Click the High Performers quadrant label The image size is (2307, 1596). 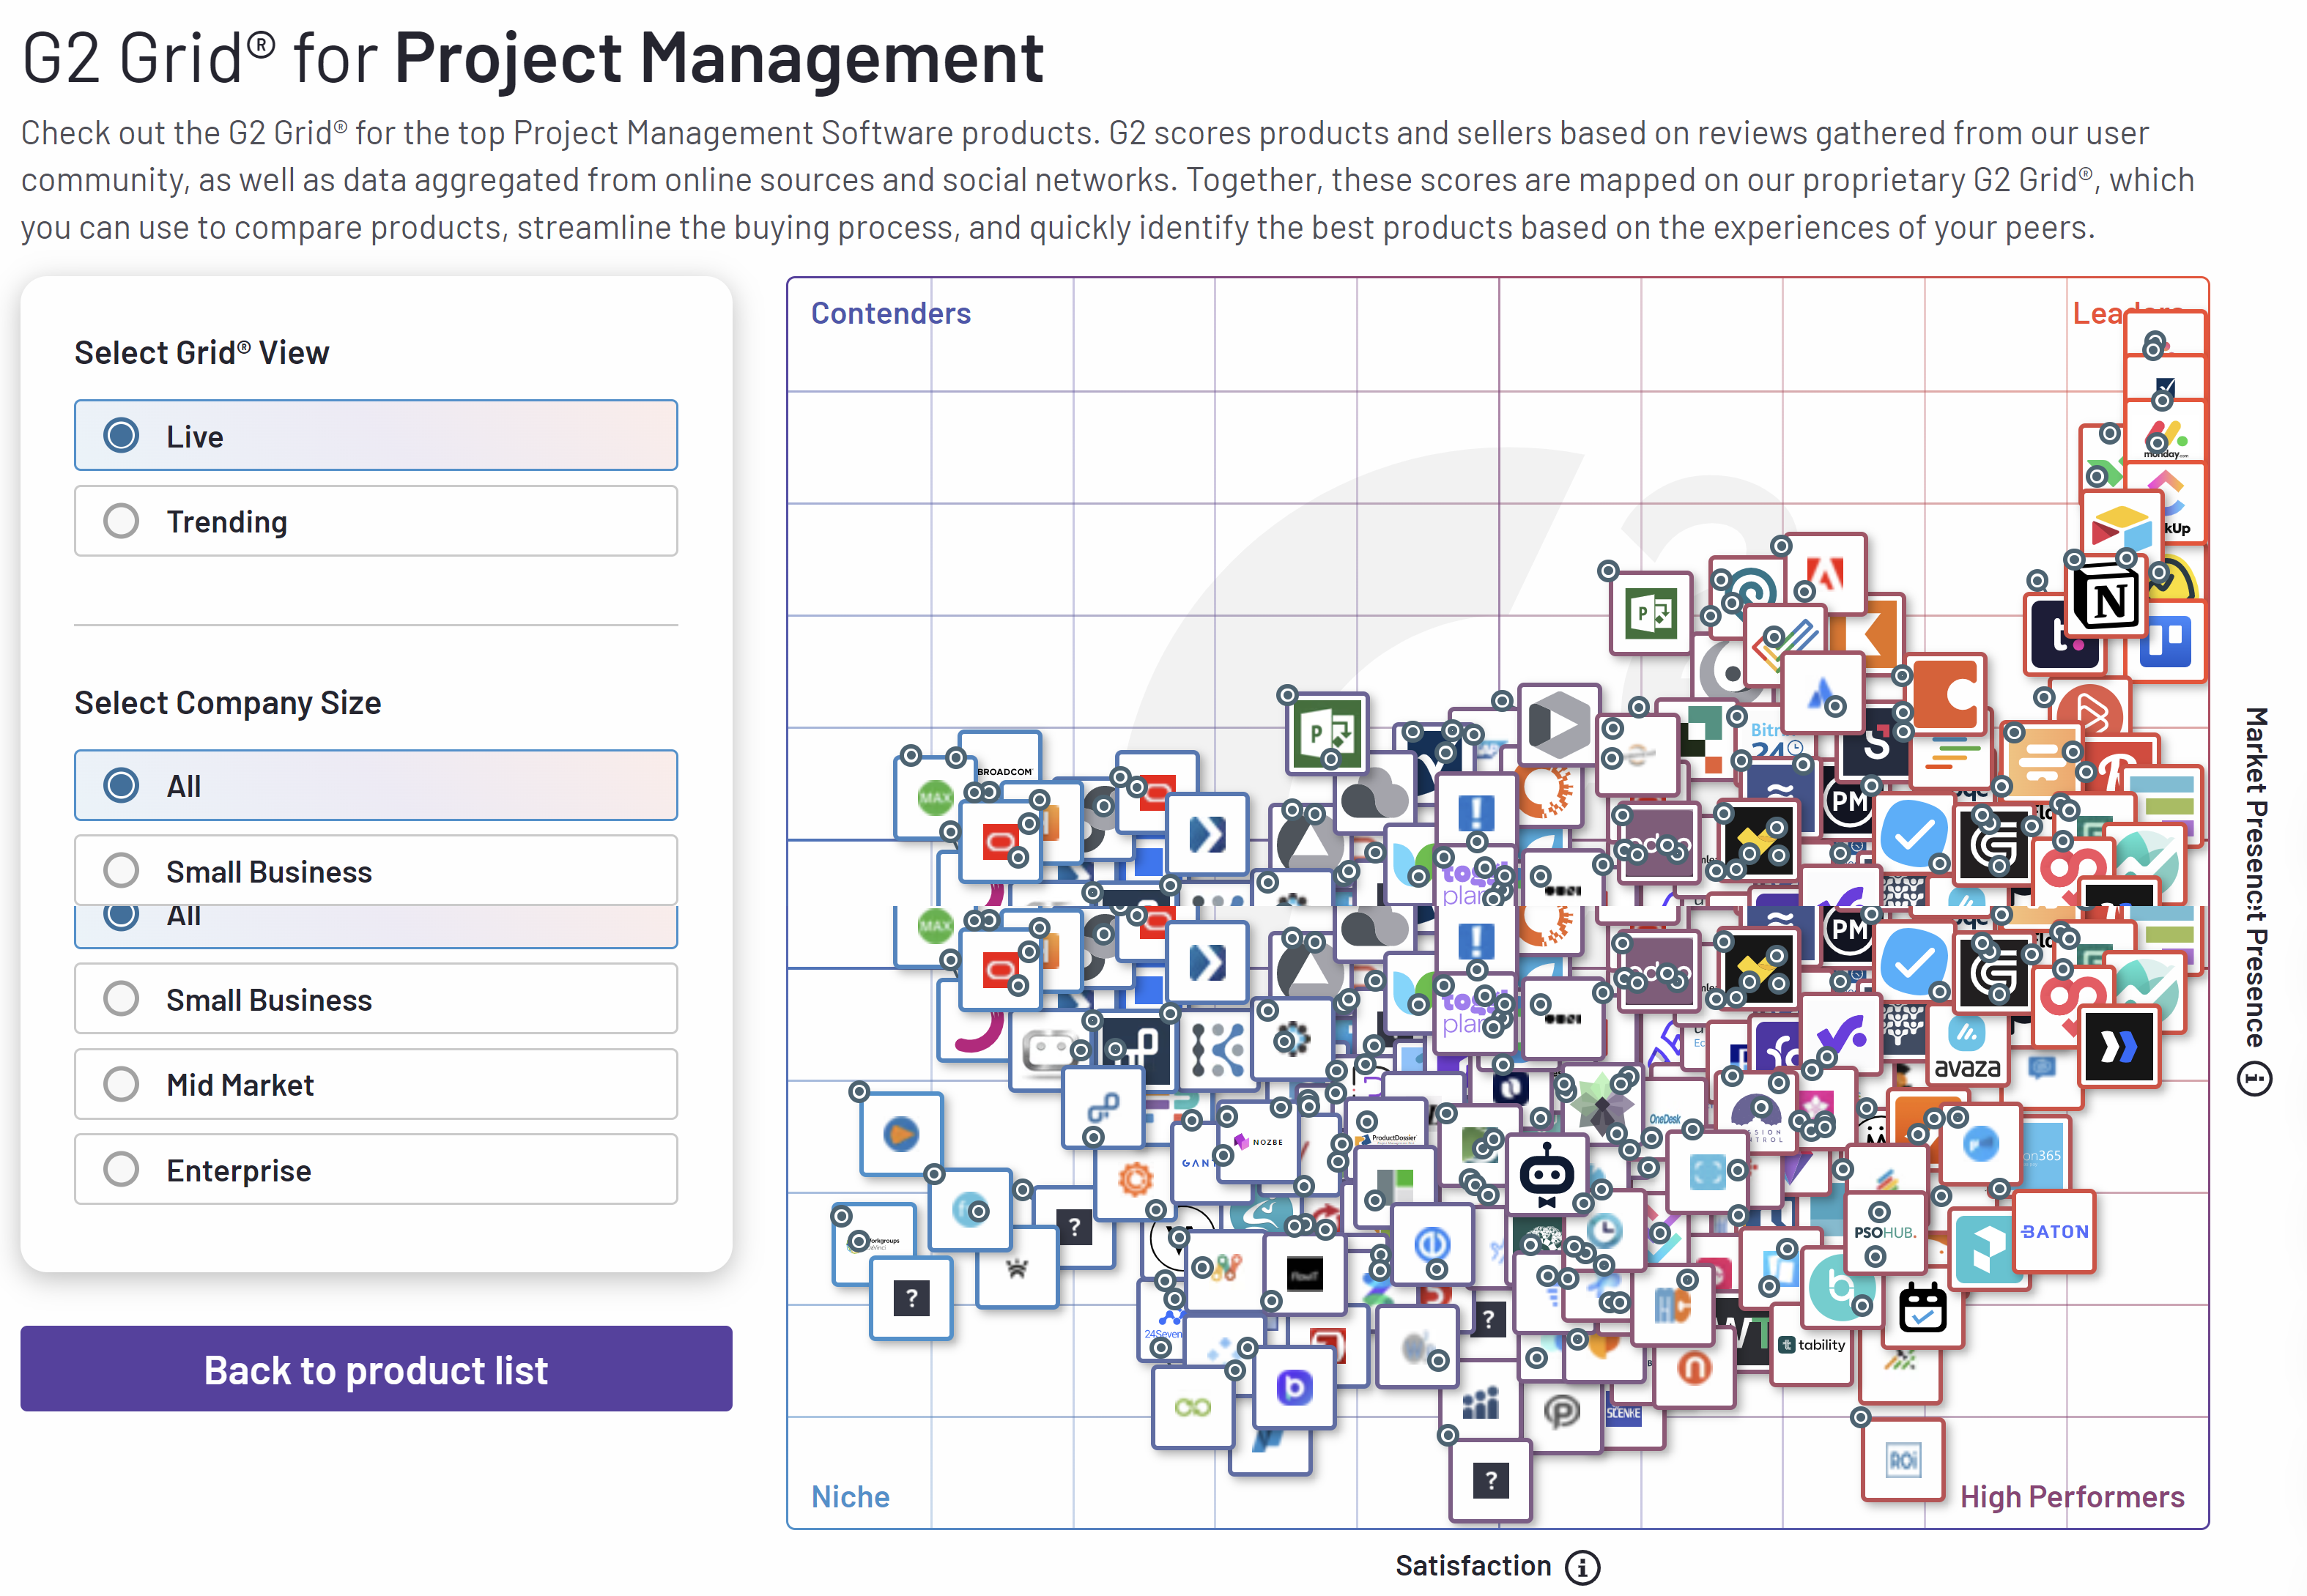[2071, 1497]
